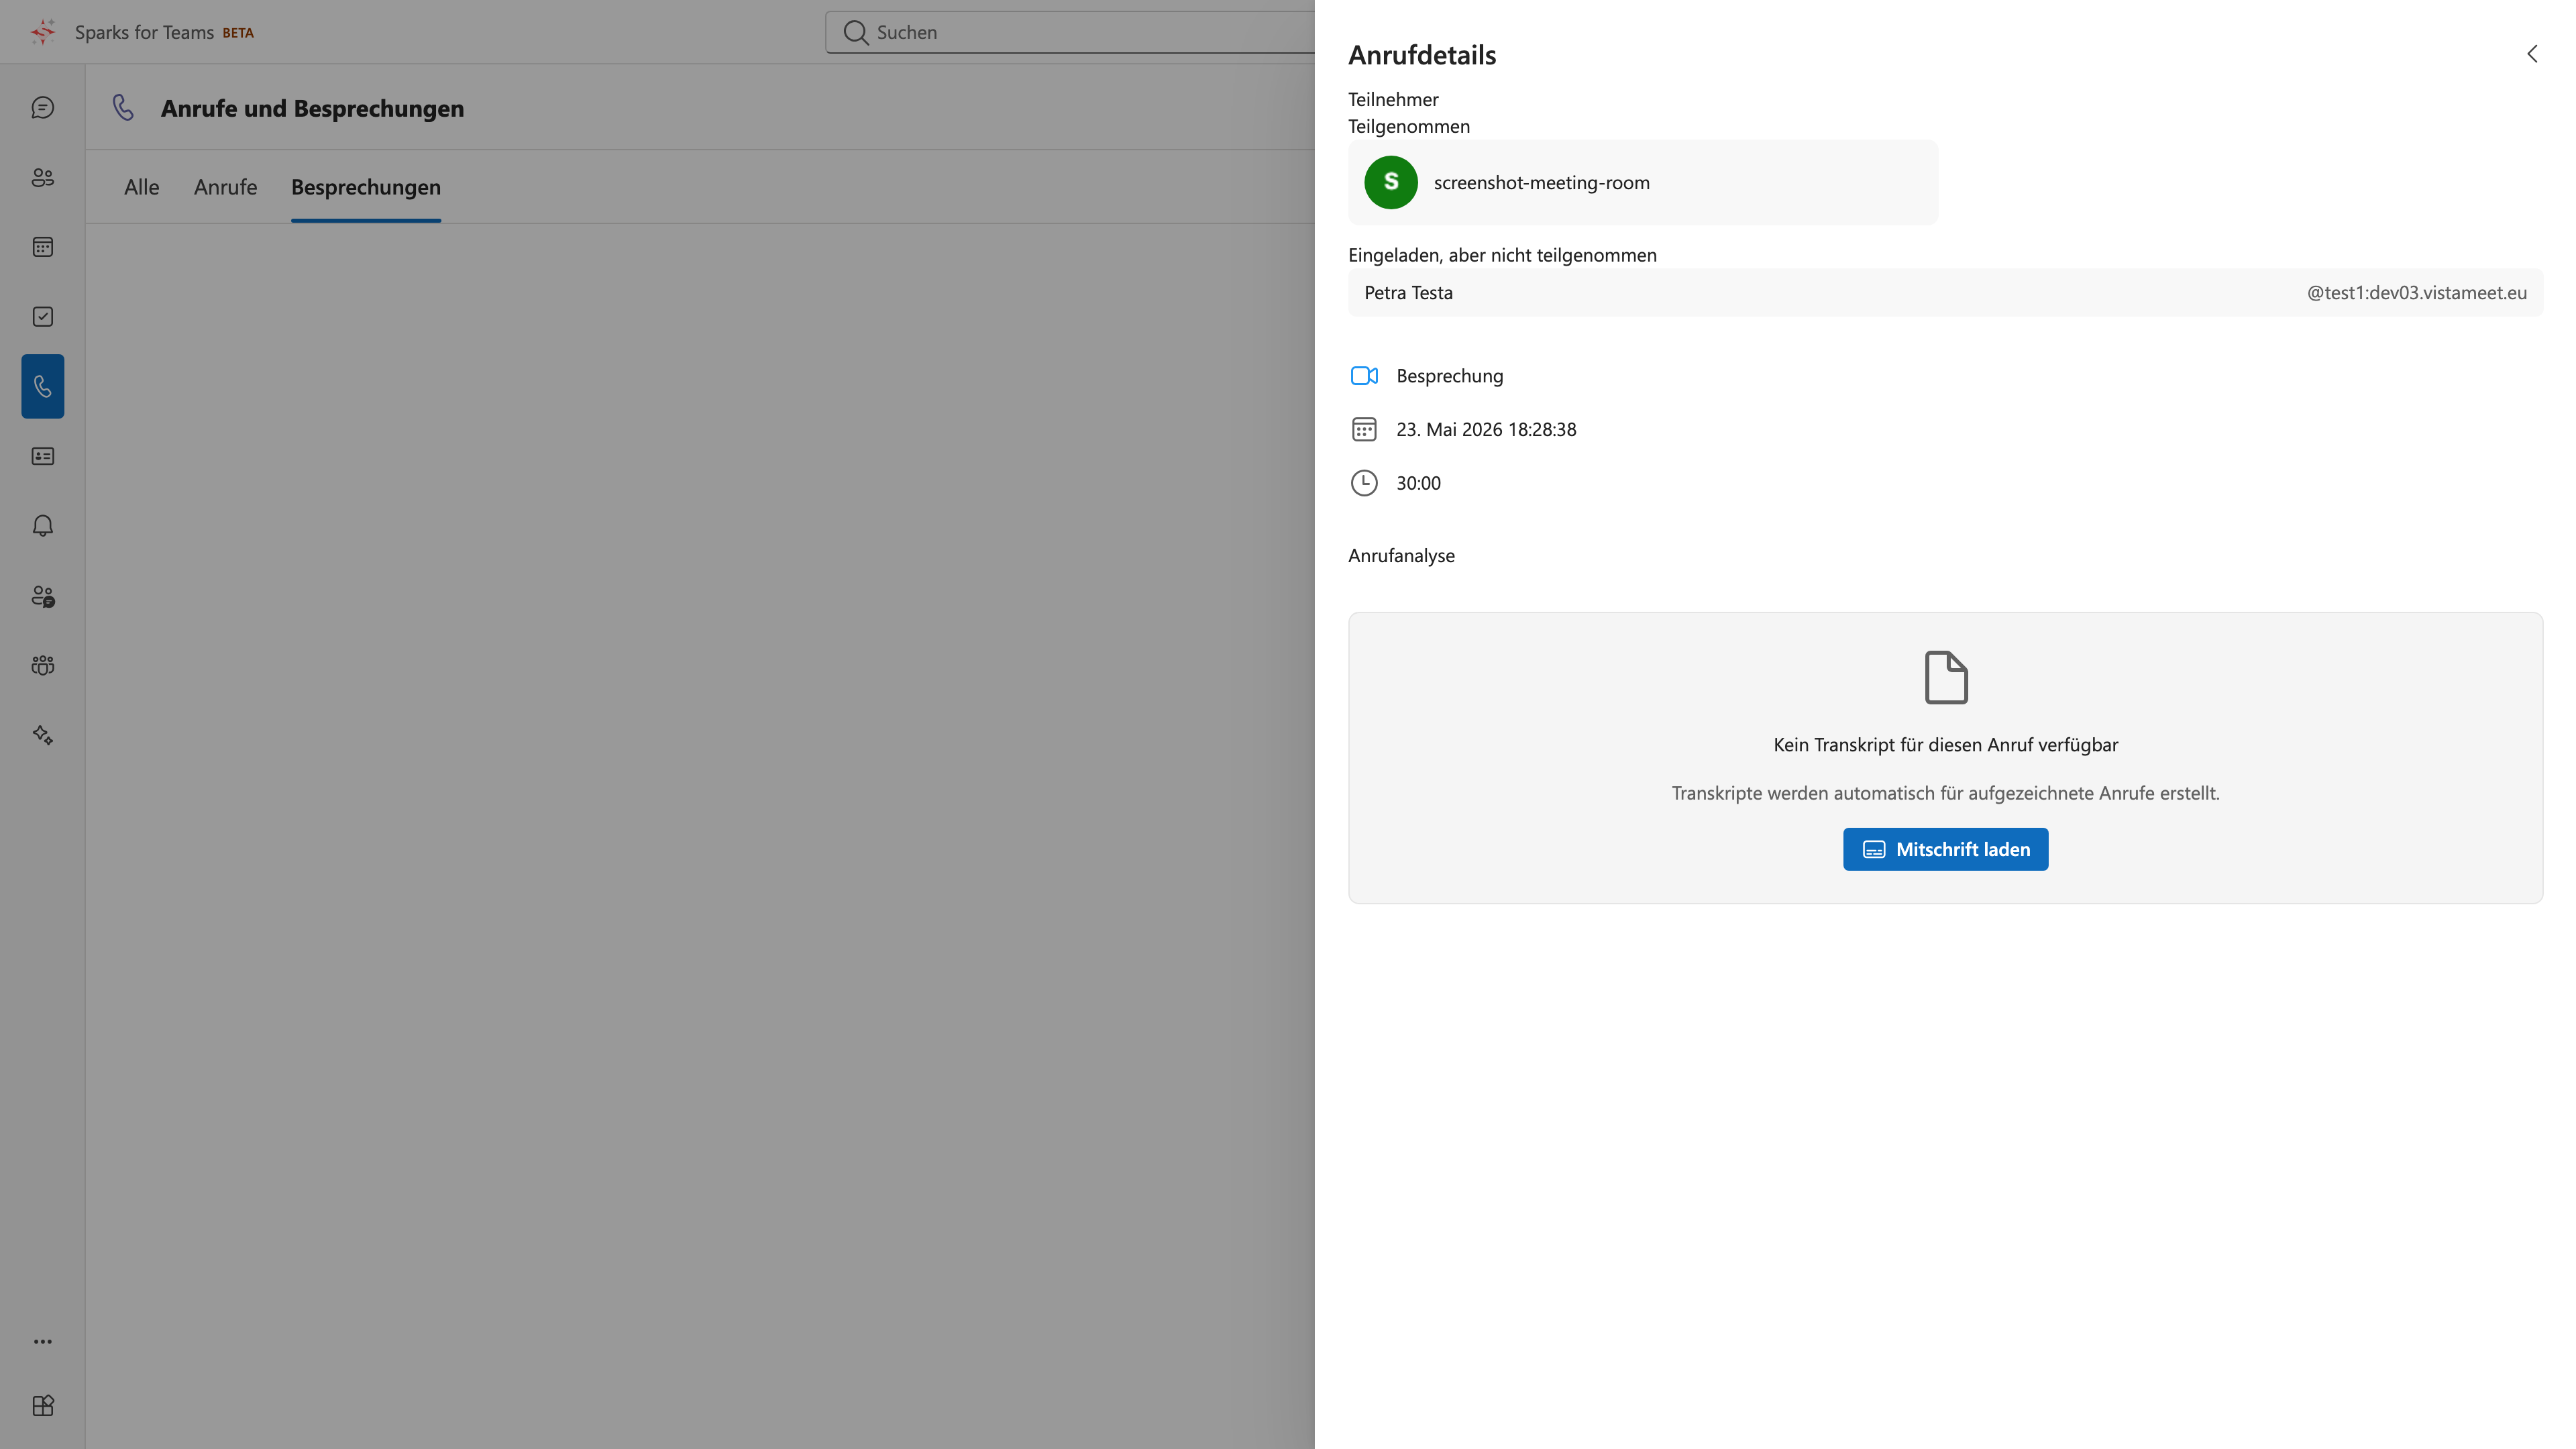The width and height of the screenshot is (2576, 1449).
Task: Expand the three-dots more menu
Action: pos(42,1341)
